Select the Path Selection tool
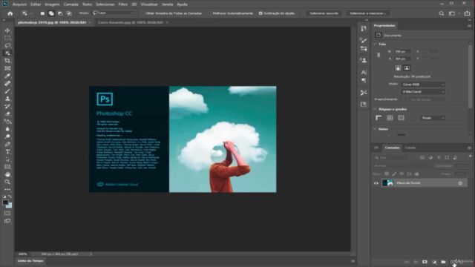The height and width of the screenshot is (267, 475). tap(7, 159)
